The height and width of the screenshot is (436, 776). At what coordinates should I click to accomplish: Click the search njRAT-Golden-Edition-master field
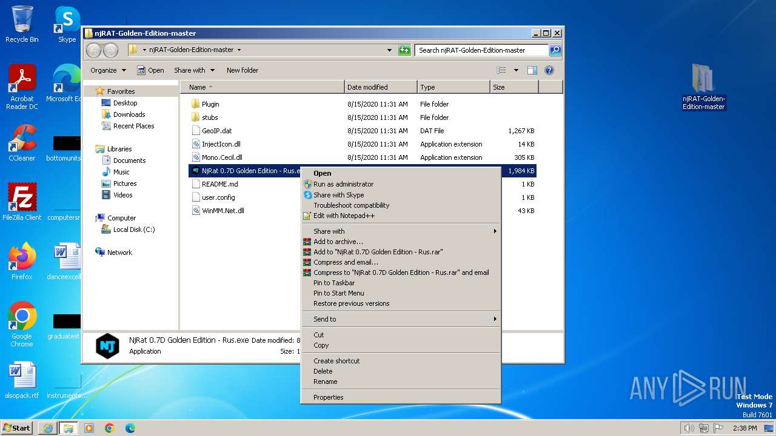pyautogui.click(x=482, y=50)
